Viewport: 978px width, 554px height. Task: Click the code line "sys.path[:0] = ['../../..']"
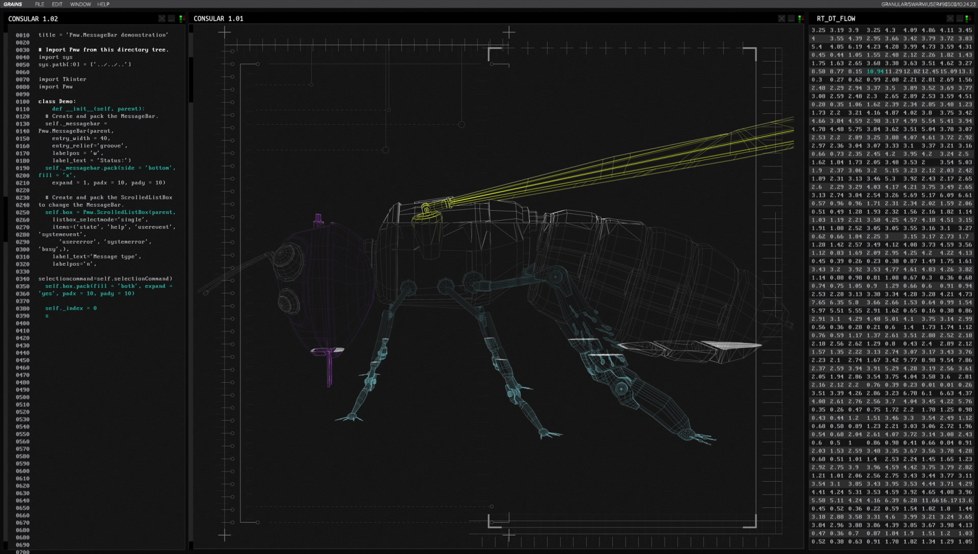[x=85, y=65]
